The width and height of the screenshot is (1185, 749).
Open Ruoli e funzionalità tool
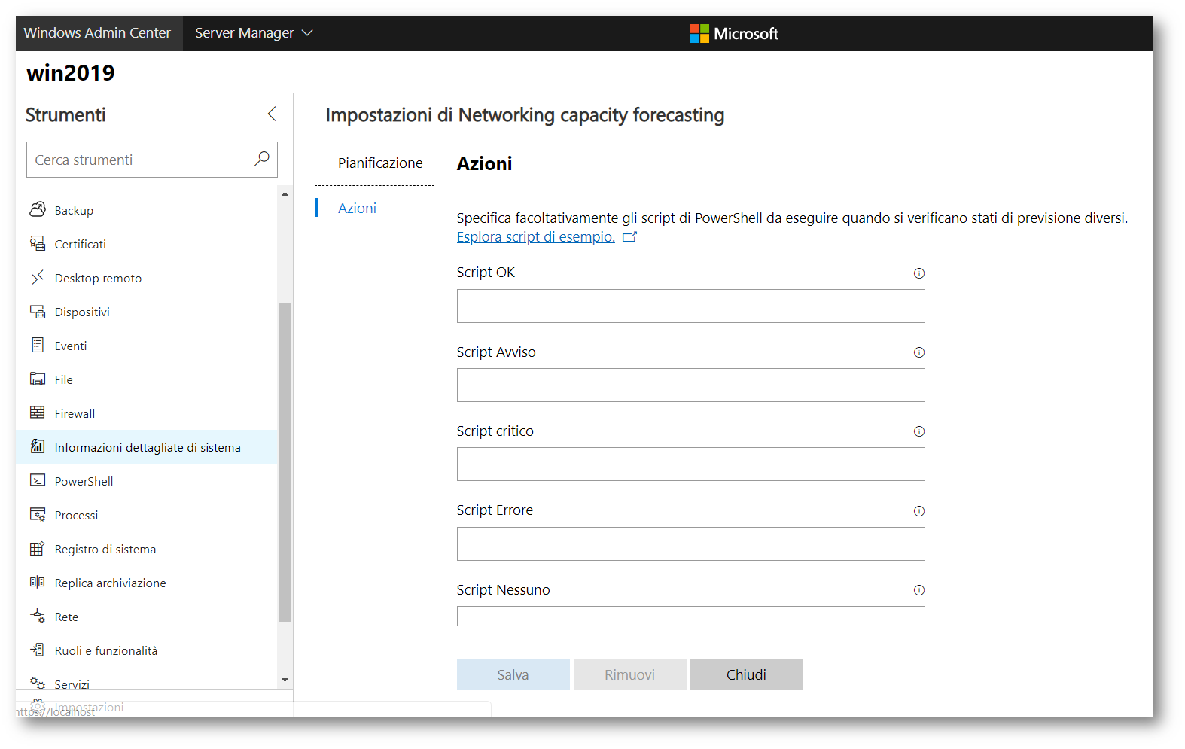click(x=147, y=650)
